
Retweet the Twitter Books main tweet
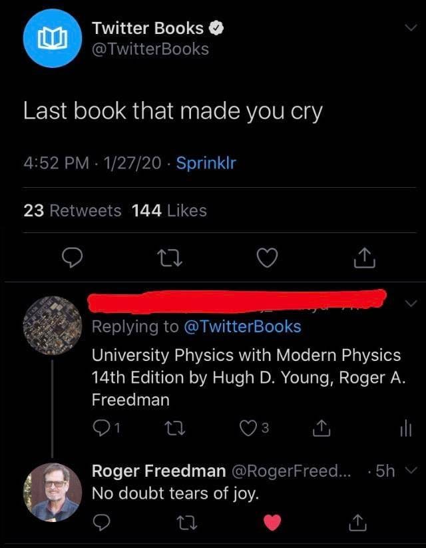(x=169, y=258)
